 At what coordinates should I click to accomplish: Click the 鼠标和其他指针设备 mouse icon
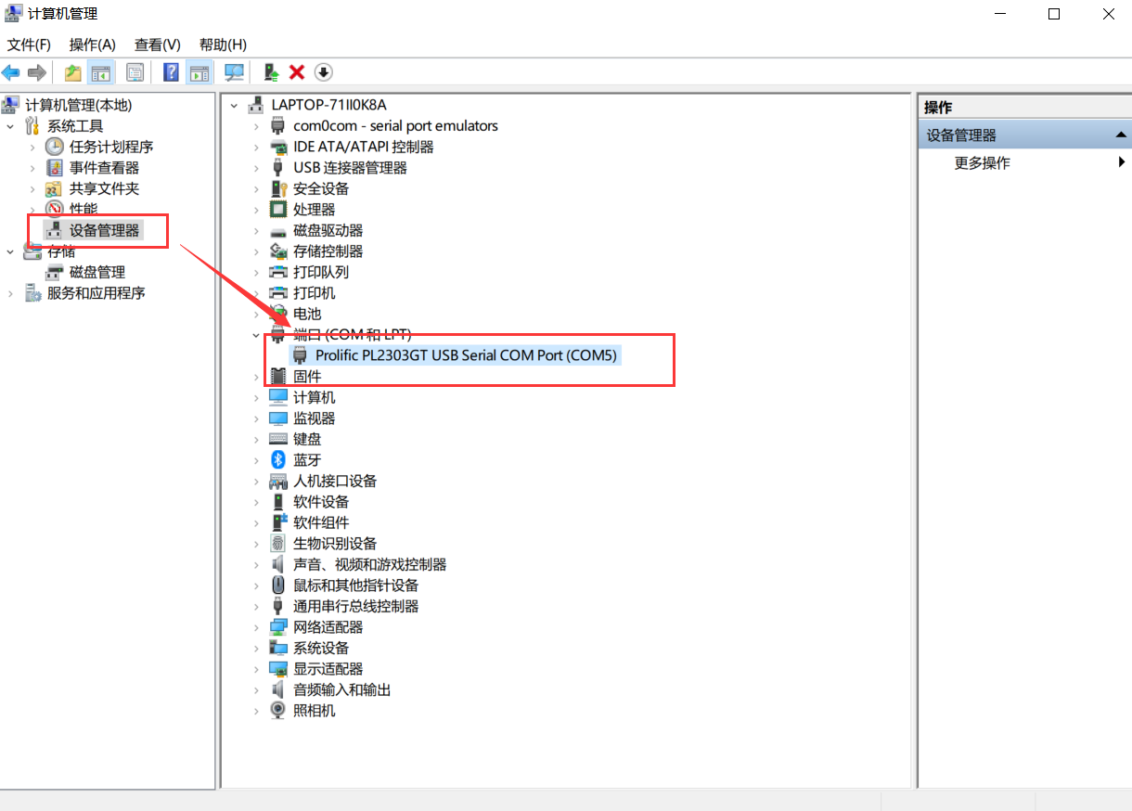278,585
